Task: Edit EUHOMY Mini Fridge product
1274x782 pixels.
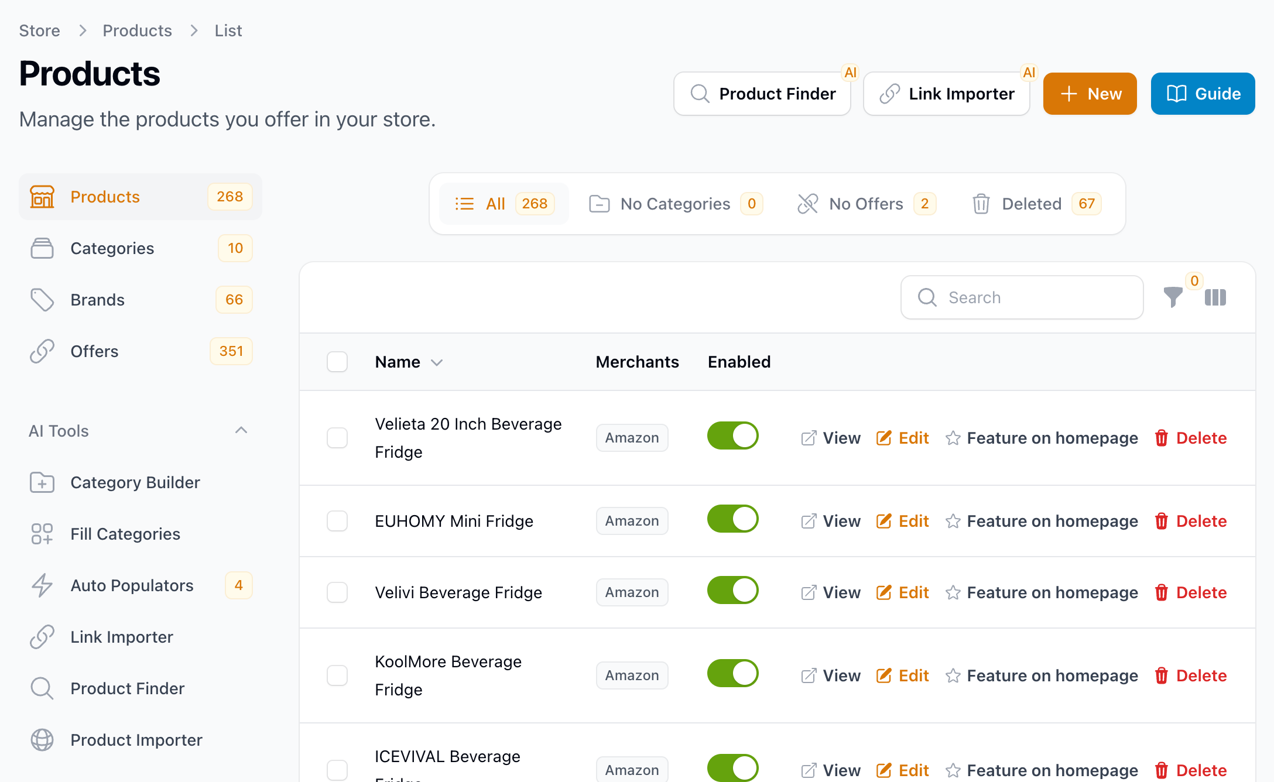Action: (x=902, y=521)
